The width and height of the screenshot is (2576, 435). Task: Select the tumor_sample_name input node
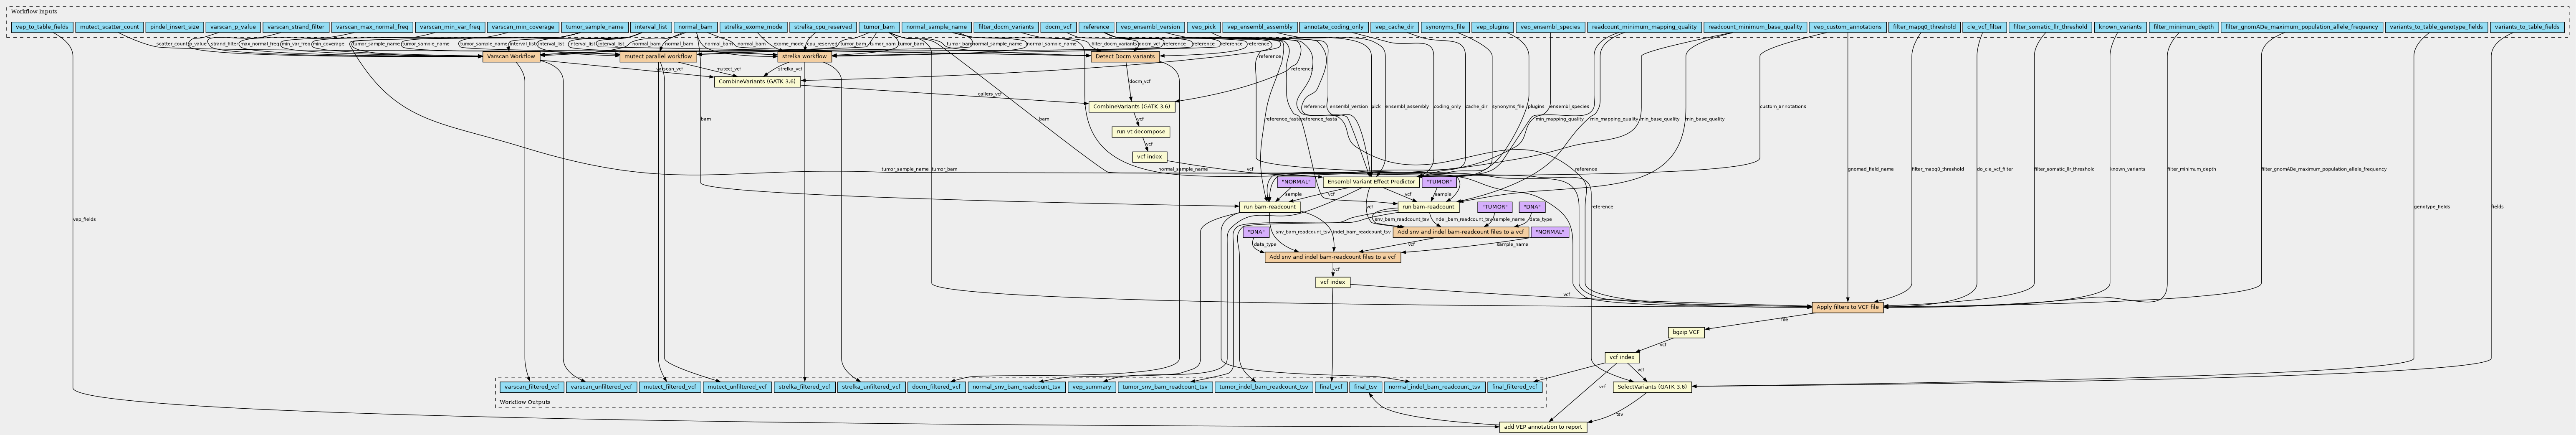point(595,27)
